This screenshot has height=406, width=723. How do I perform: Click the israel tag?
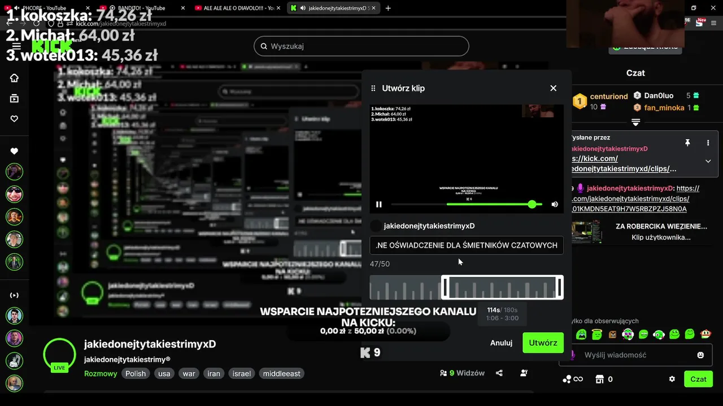241,373
